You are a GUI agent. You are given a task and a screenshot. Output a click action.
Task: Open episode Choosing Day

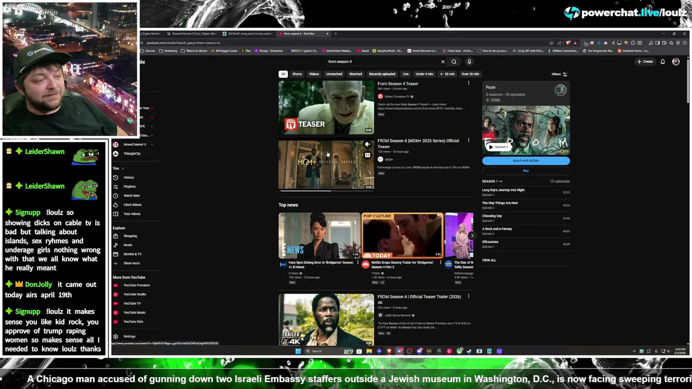click(526, 218)
